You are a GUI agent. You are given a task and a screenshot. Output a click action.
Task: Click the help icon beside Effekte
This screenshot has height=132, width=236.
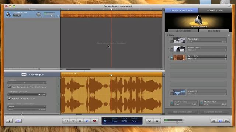tap(229, 36)
